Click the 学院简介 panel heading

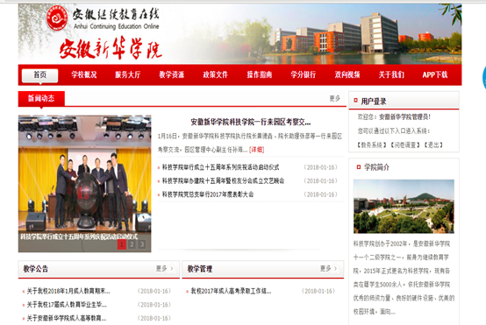click(376, 167)
